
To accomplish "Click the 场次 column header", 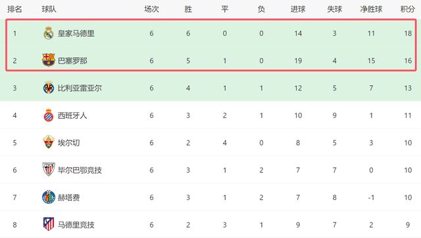I will click(151, 9).
